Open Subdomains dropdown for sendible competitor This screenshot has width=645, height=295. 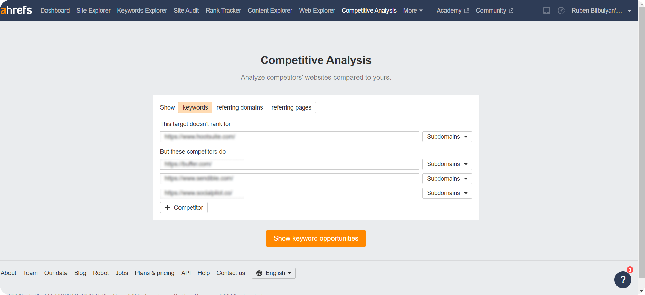coord(447,179)
